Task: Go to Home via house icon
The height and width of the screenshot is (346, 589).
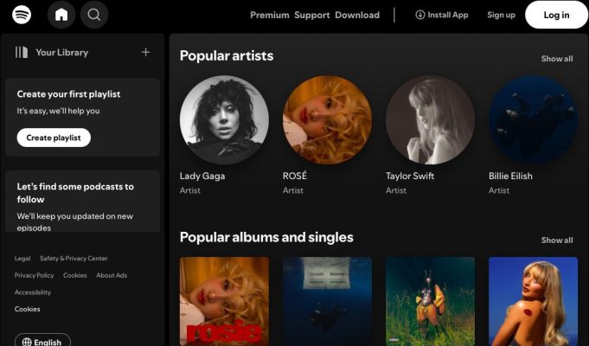Action: (61, 15)
